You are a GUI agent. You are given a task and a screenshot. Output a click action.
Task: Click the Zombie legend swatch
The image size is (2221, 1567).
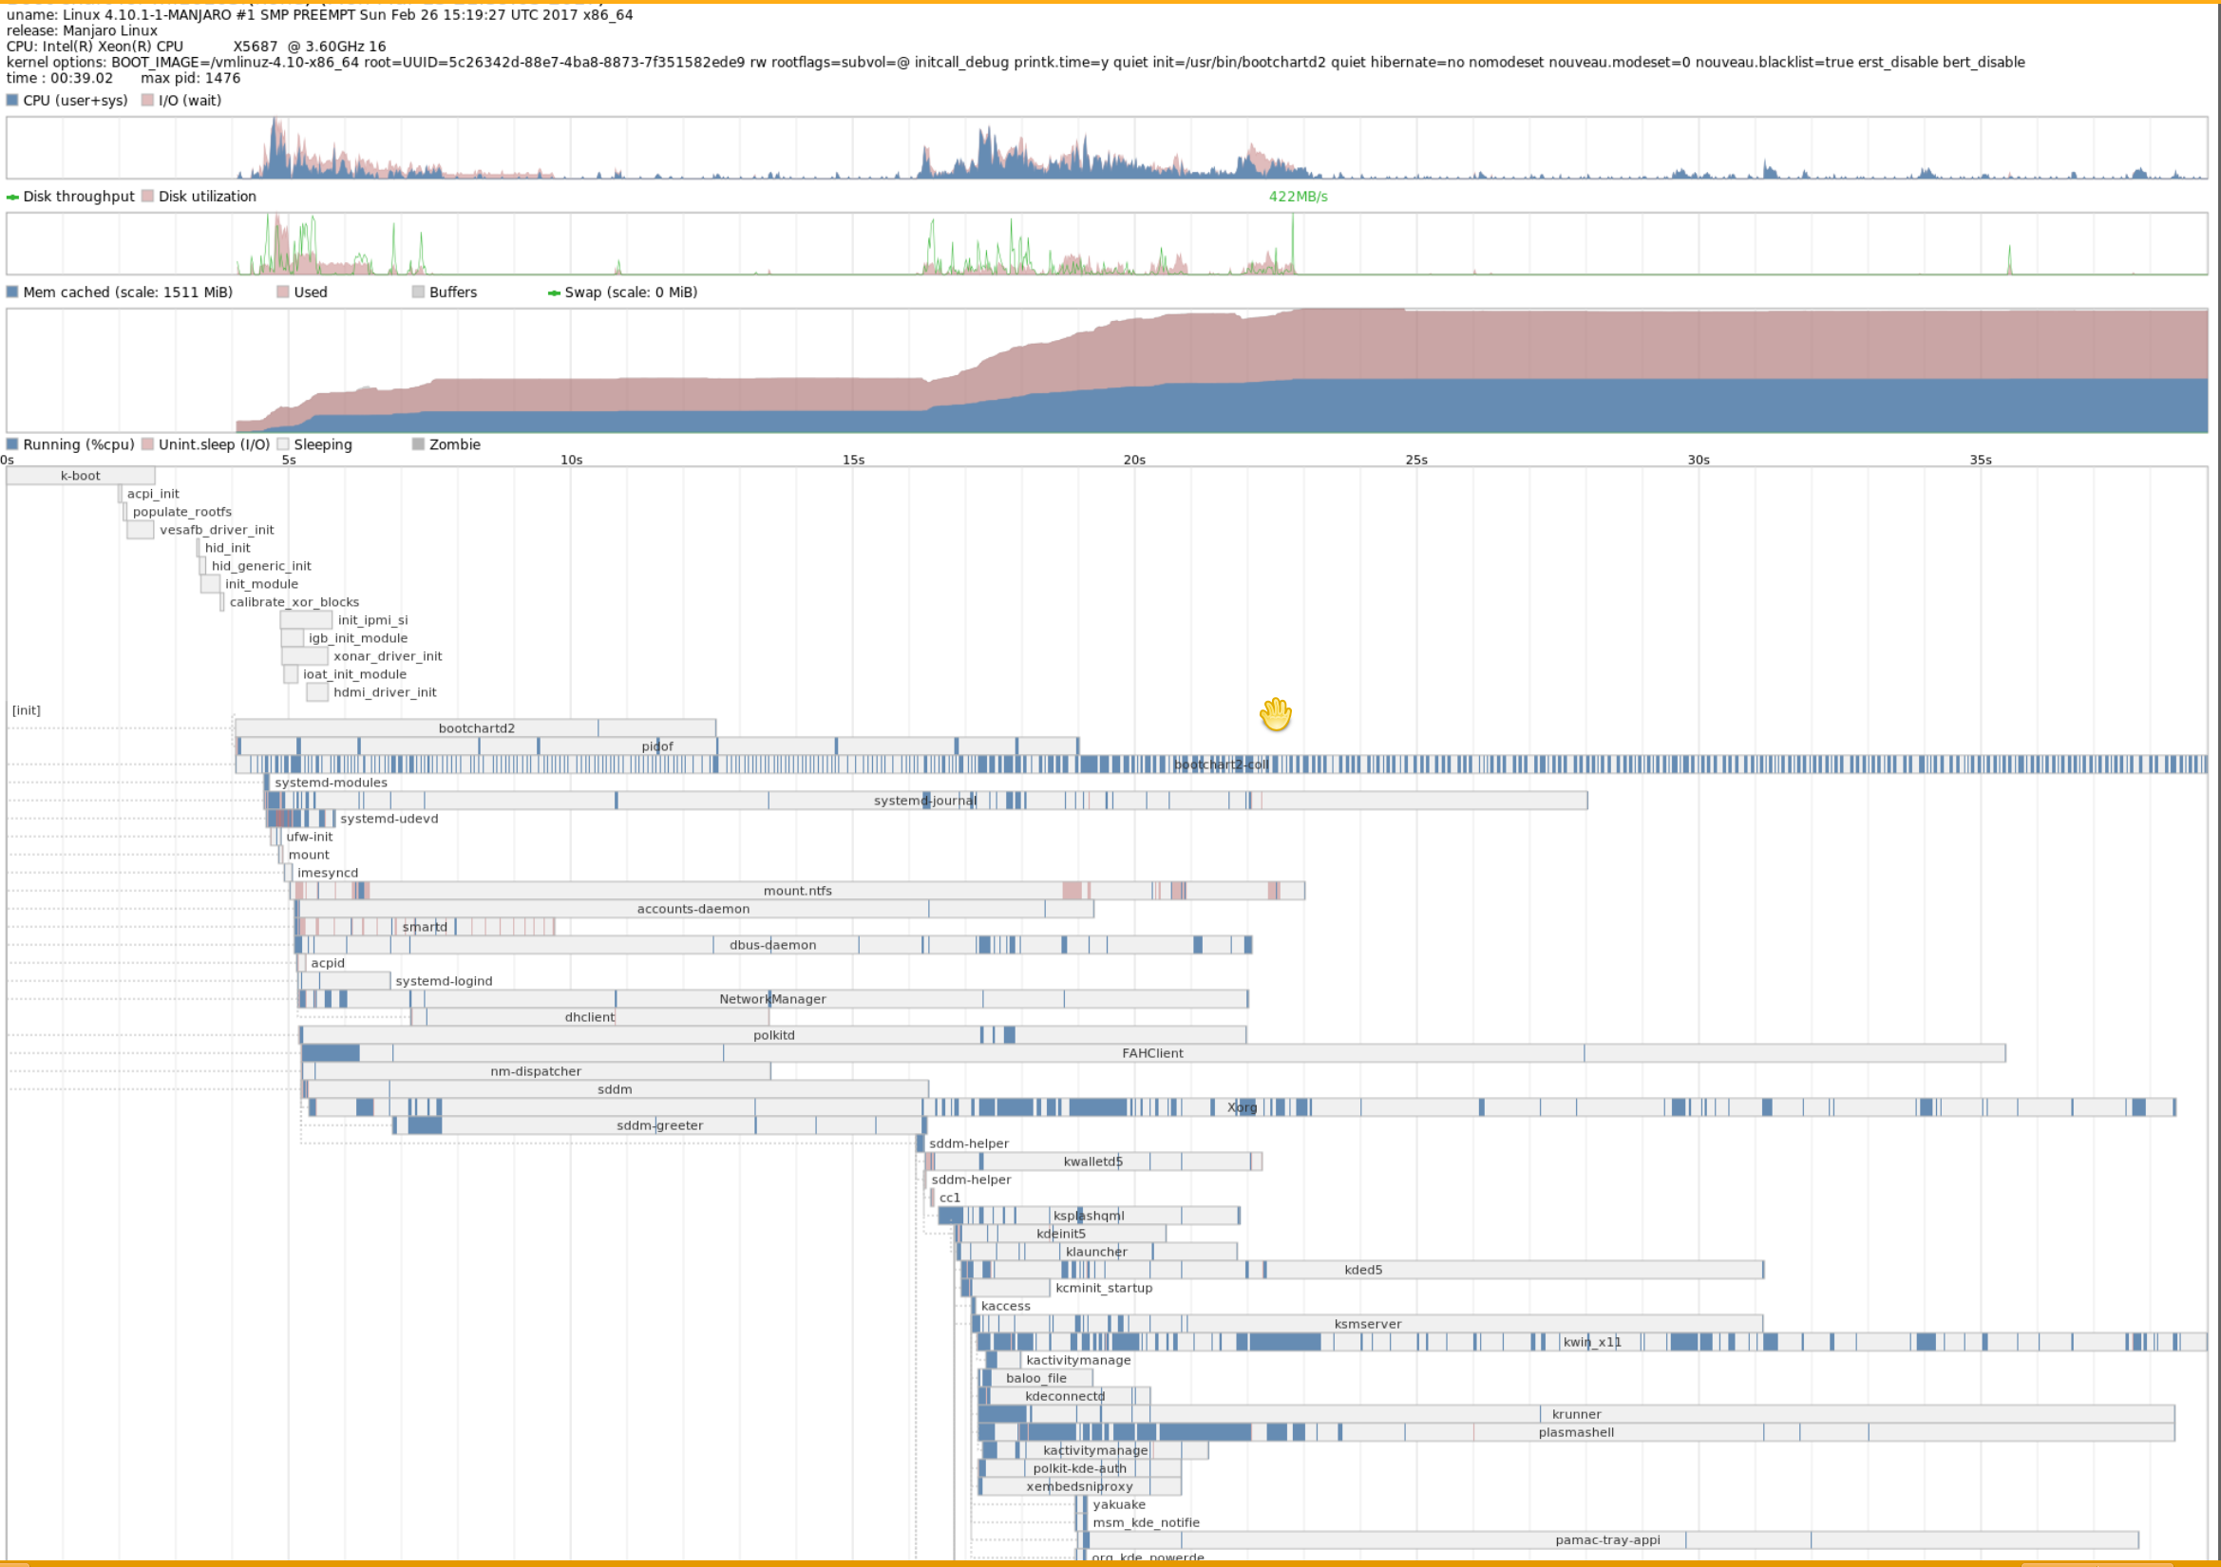(419, 444)
